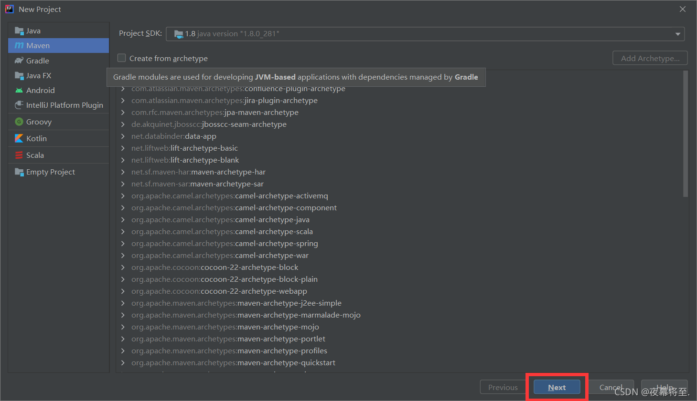The height and width of the screenshot is (401, 697).
Task: Click the IntelliJ Platform Plugin icon
Action: click(19, 105)
